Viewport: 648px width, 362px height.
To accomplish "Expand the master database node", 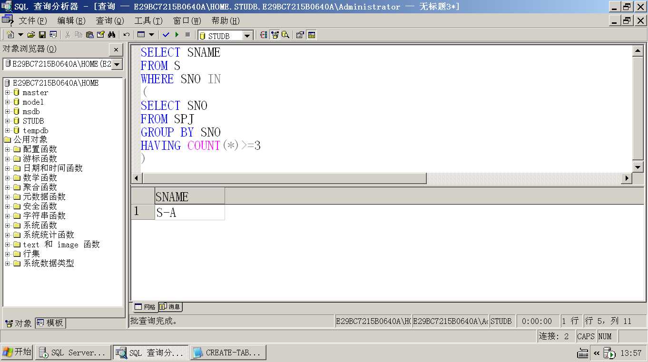I will (x=7, y=92).
